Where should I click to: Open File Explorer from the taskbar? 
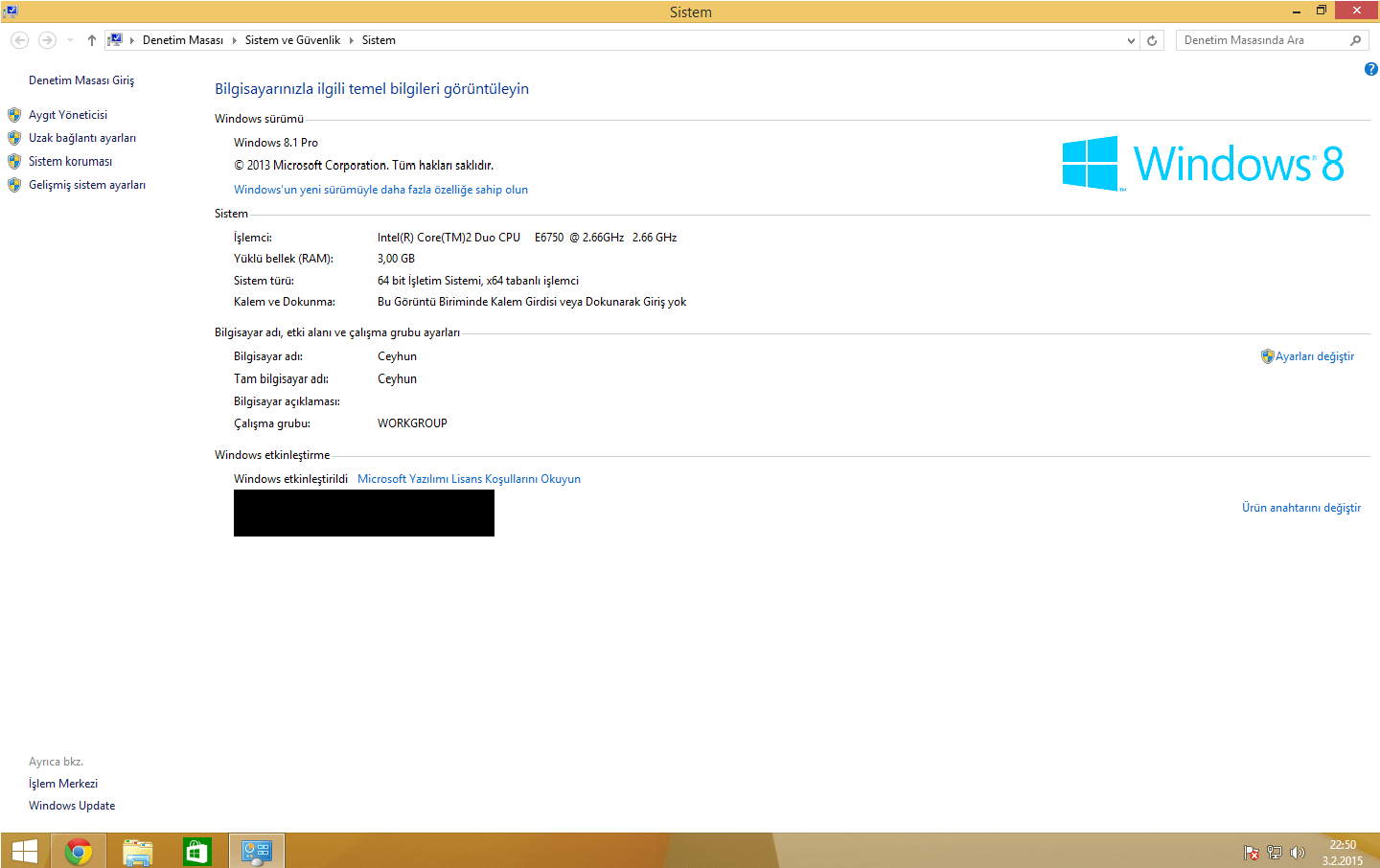pos(138,852)
